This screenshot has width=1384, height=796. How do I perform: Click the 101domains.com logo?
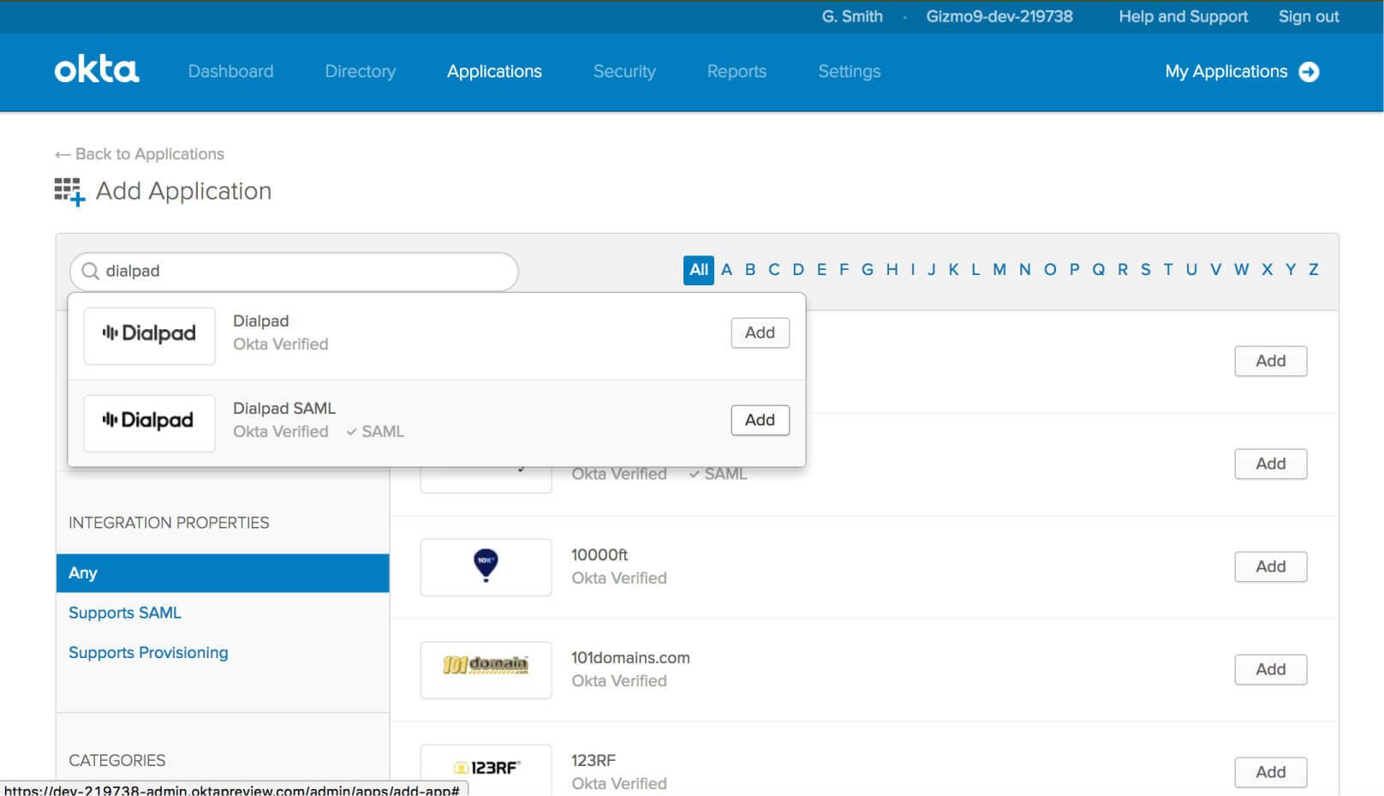(485, 669)
